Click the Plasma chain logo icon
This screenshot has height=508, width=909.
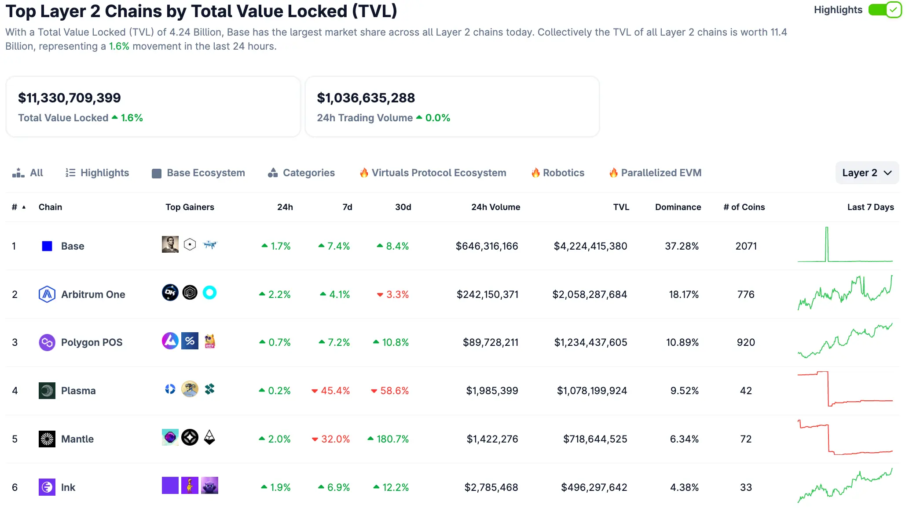[x=47, y=391]
